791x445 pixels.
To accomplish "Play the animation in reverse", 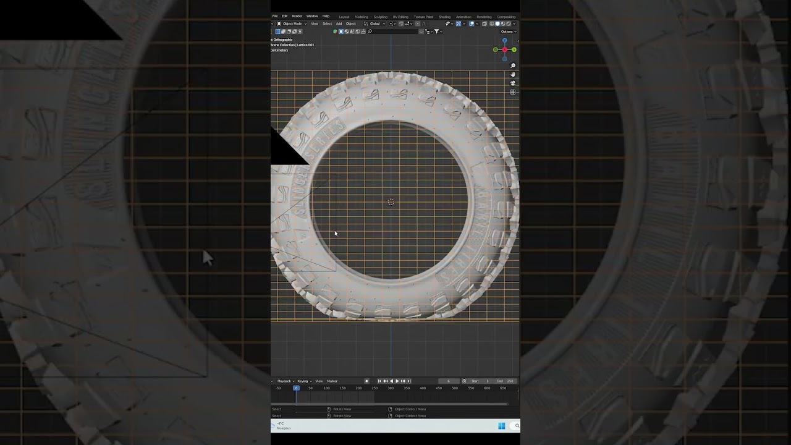I will (391, 381).
